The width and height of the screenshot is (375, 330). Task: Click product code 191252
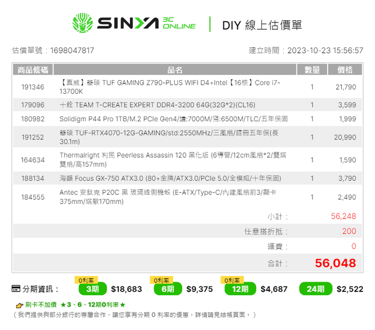pyautogui.click(x=33, y=137)
